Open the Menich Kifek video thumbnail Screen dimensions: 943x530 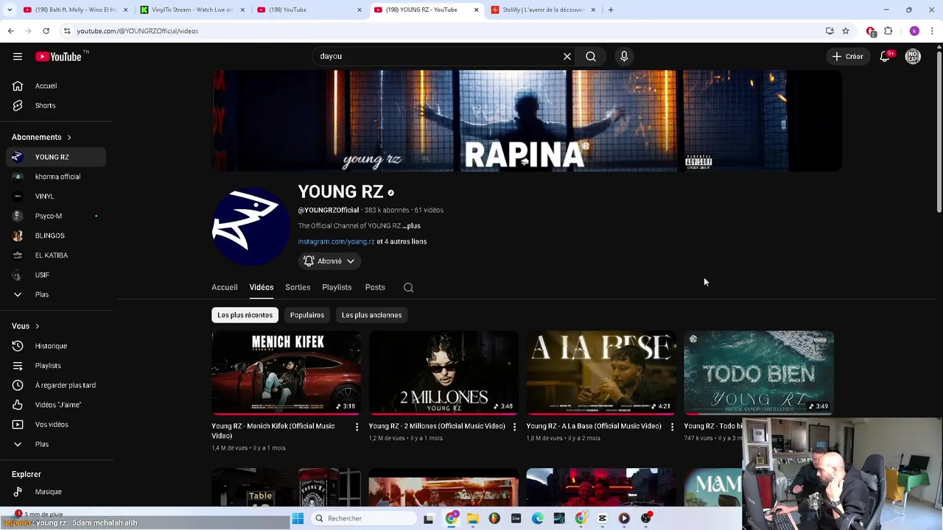click(287, 372)
